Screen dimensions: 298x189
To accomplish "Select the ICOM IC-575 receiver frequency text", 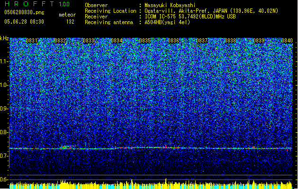I will tap(190, 17).
